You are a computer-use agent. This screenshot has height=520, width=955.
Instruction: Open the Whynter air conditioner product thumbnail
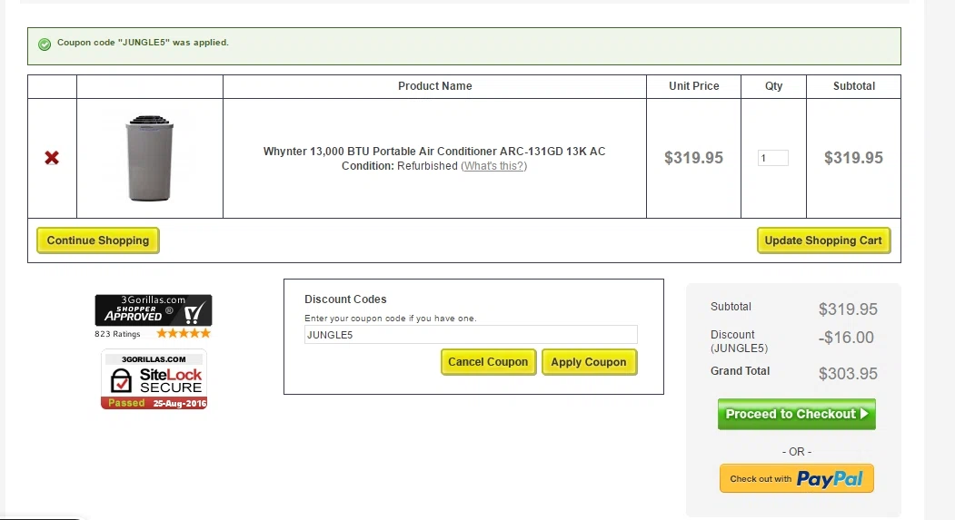click(150, 158)
